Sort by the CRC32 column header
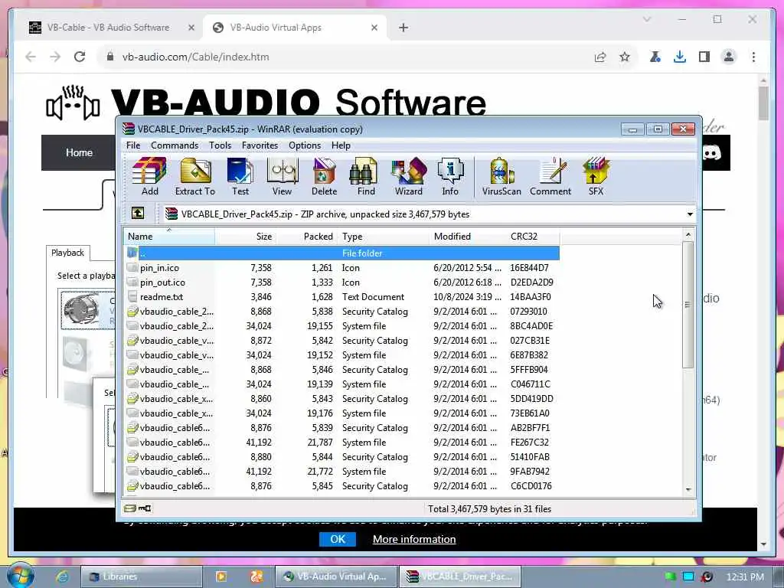 point(533,236)
